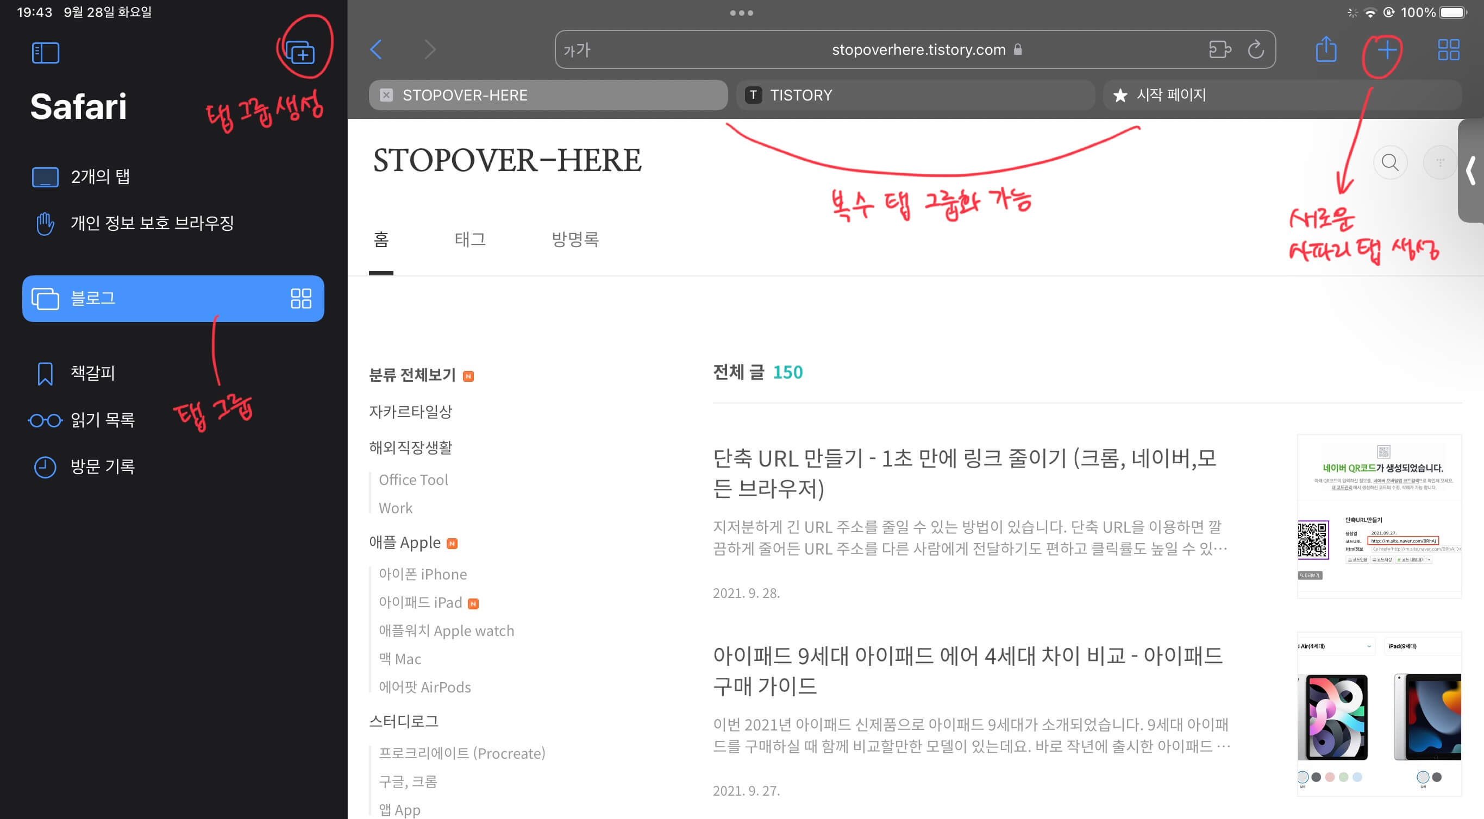Click the iPad comparison post thumbnail
The width and height of the screenshot is (1484, 819).
[x=1379, y=714]
